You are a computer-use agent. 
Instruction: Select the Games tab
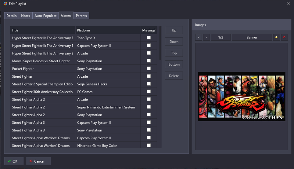click(x=66, y=15)
